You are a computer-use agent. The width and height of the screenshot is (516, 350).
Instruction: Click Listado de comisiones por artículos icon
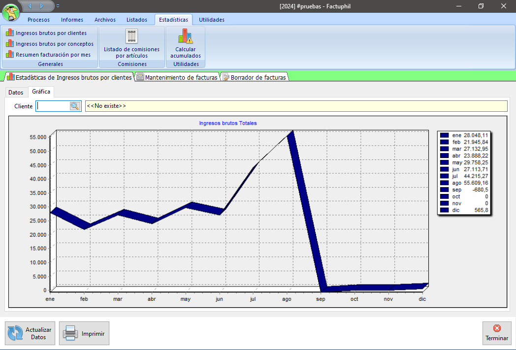(131, 36)
